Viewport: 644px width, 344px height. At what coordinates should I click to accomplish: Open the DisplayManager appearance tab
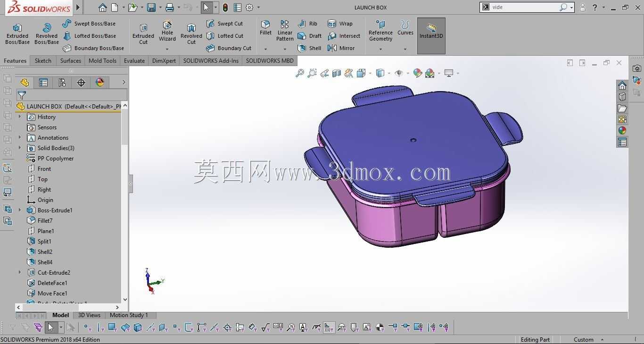(100, 83)
